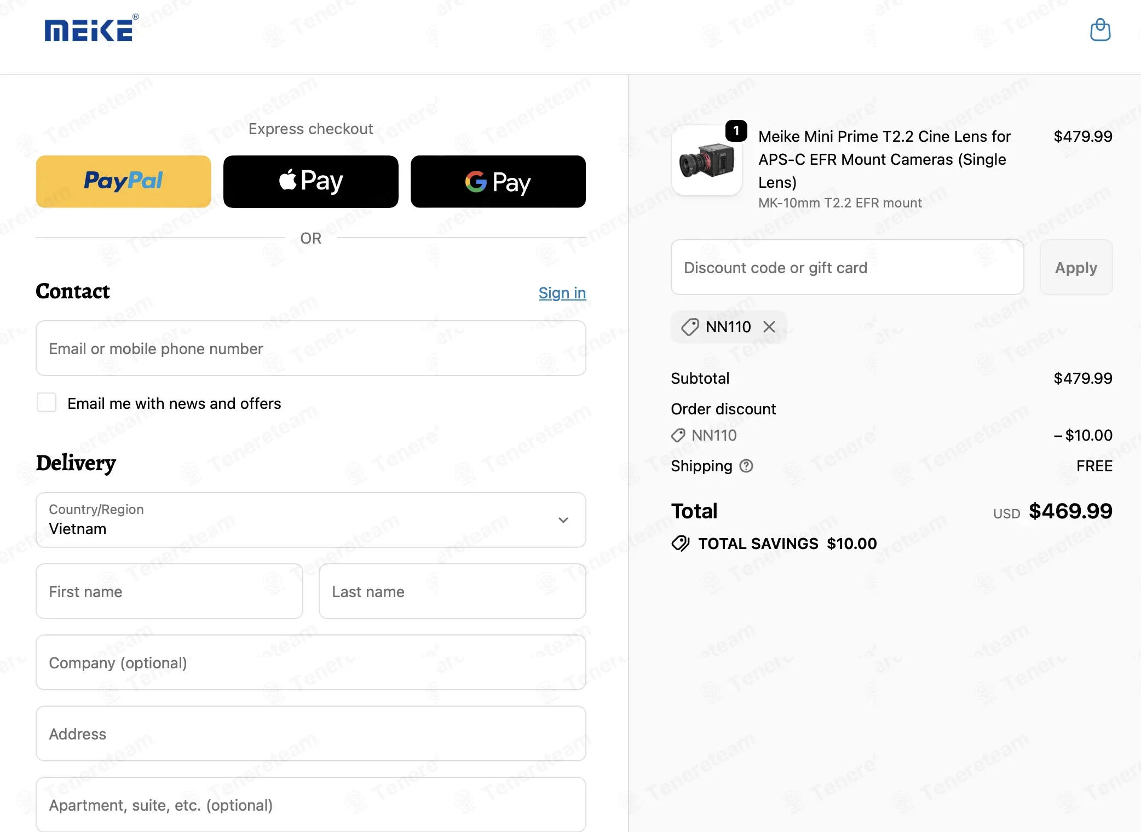The image size is (1141, 832).
Task: Click the product title Meike Mini Prime T2.2
Action: pyautogui.click(x=884, y=159)
